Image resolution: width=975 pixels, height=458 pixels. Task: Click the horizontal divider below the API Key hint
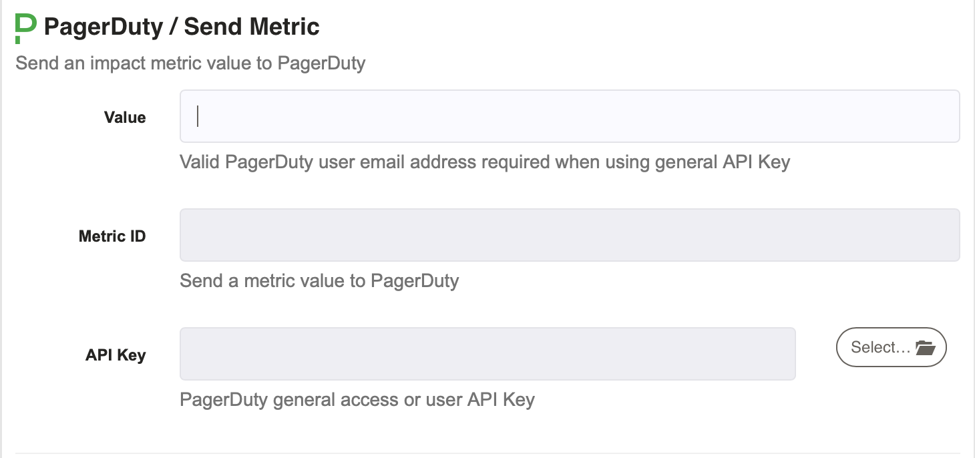487,453
